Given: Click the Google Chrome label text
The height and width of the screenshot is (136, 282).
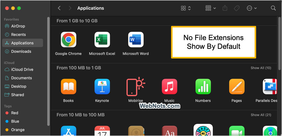Looking at the screenshot, I should coord(68,54).
